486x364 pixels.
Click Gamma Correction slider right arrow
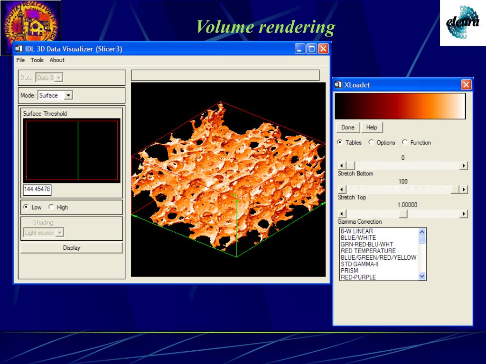[x=463, y=214]
